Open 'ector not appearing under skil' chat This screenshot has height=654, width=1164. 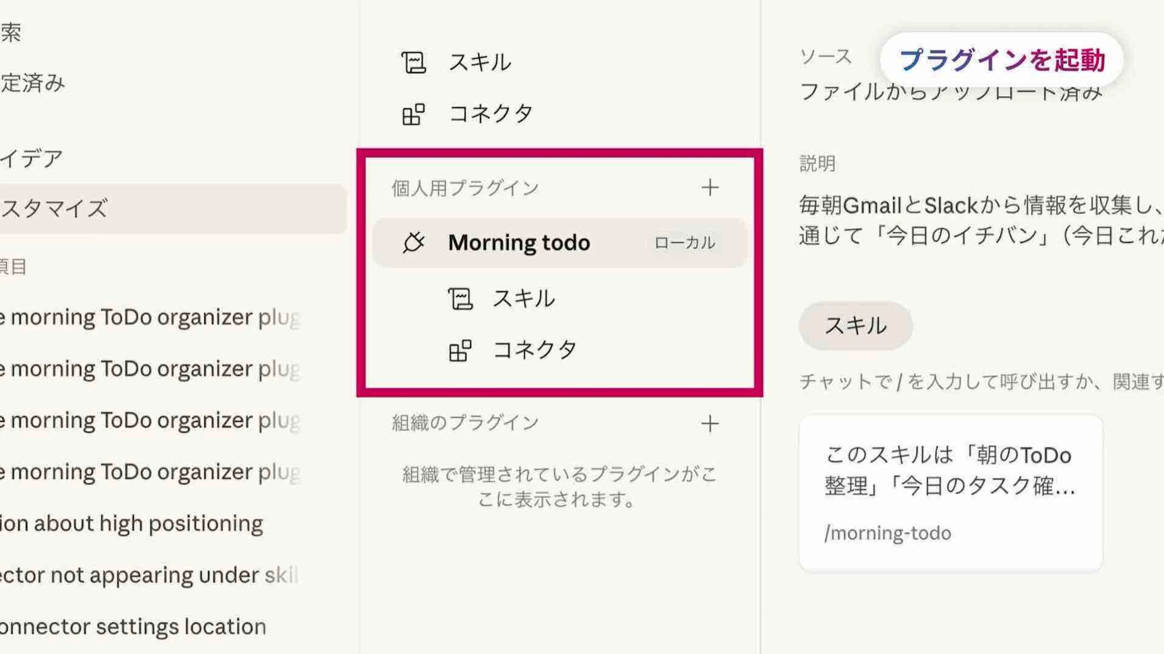[149, 575]
